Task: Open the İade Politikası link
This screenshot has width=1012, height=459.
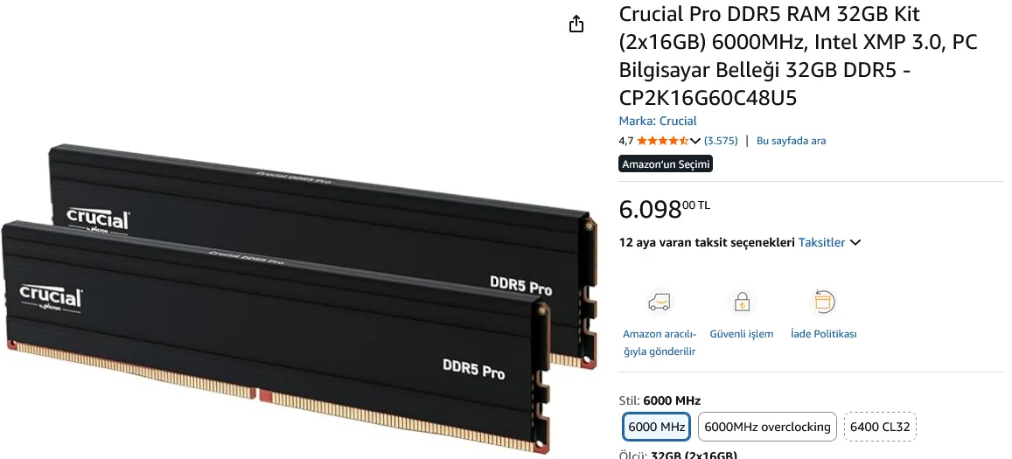Action: (824, 334)
